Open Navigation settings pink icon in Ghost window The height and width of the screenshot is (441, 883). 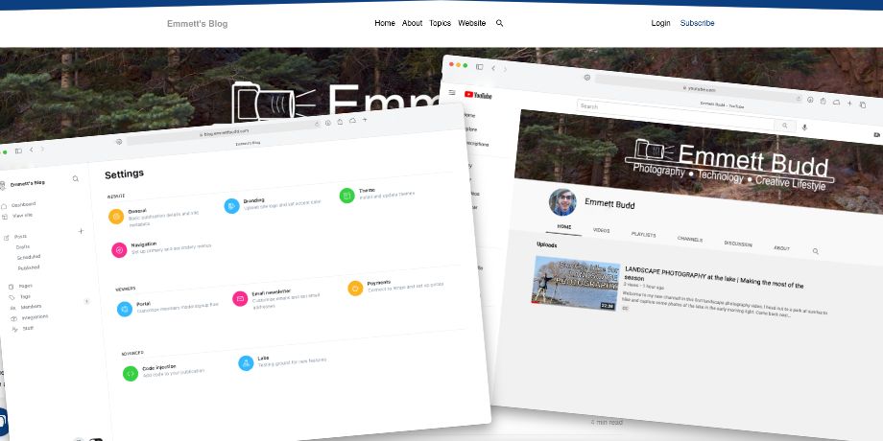pos(119,250)
